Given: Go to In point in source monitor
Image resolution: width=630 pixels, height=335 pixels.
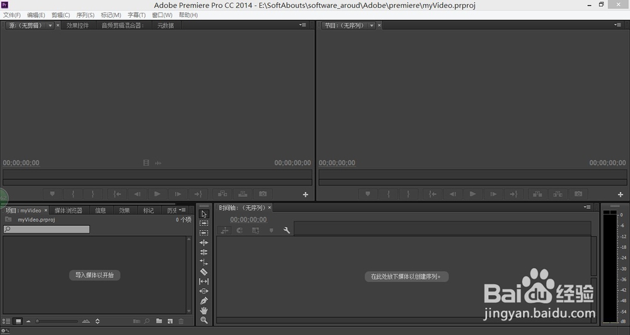Looking at the screenshot, I should pyautogui.click(x=117, y=194).
